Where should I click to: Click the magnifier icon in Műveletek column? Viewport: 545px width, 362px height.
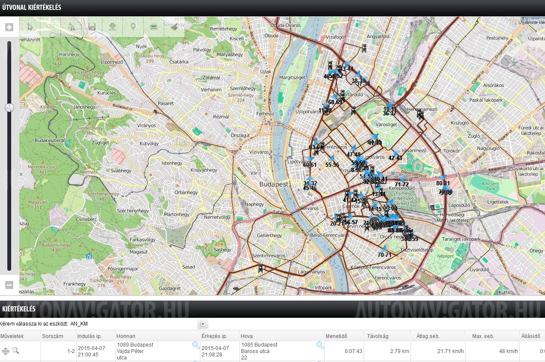pyautogui.click(x=15, y=351)
